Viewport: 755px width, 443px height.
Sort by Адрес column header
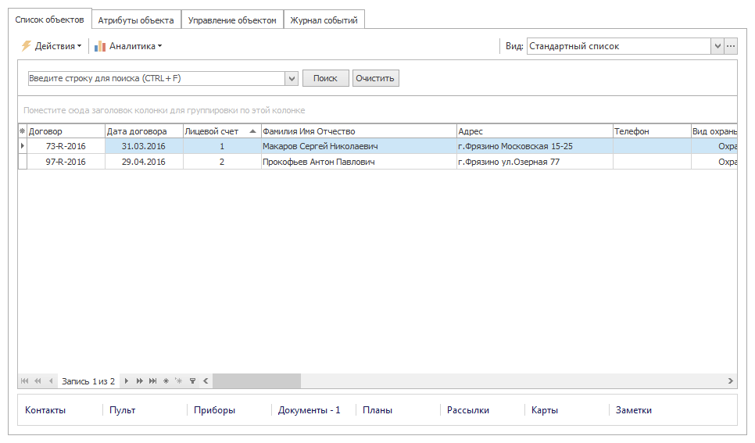[535, 131]
